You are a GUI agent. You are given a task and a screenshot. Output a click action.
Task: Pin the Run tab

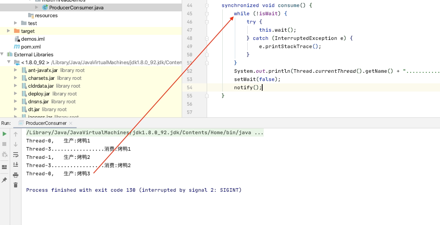point(5,180)
